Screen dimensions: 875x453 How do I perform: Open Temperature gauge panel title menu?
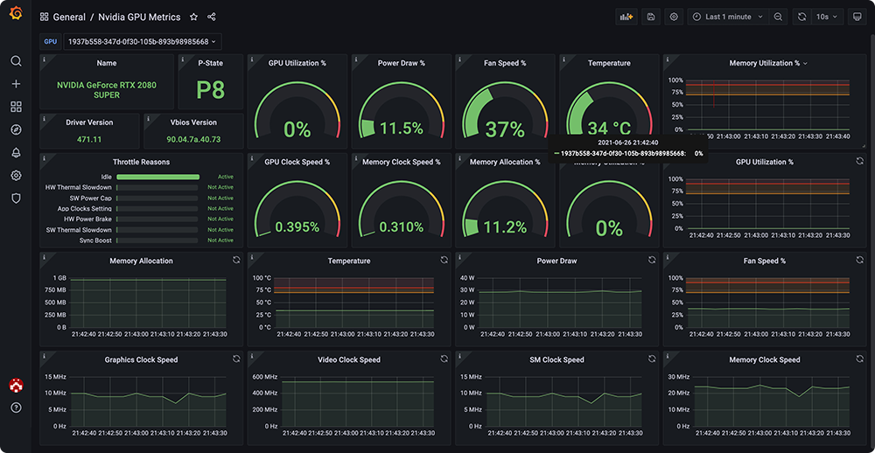pos(609,63)
